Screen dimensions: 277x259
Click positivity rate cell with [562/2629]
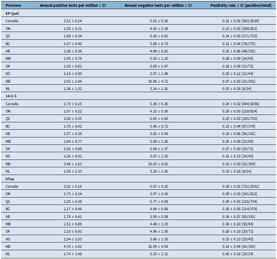241,21
